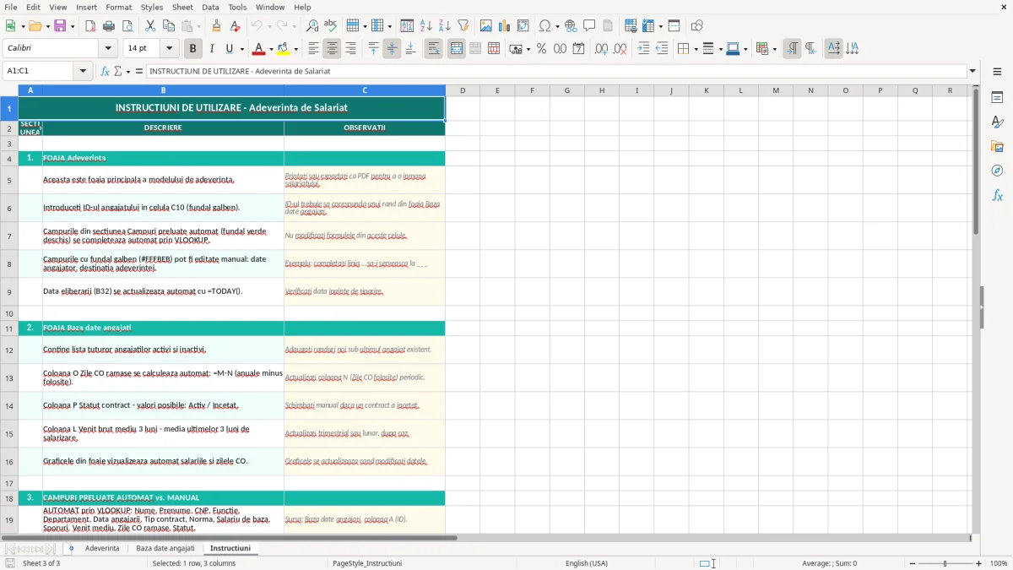Expand the 14 pt font size dropdown
This screenshot has width=1013, height=570.
pos(170,49)
